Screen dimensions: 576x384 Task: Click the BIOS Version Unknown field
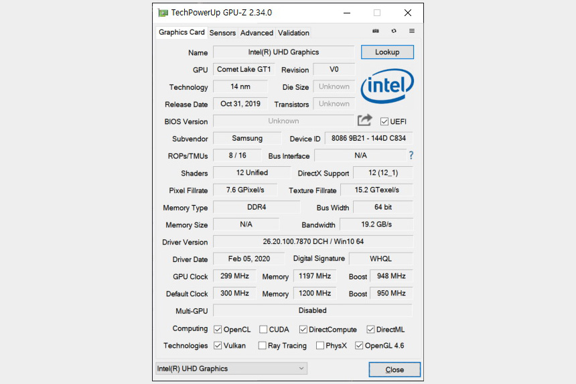coord(283,121)
